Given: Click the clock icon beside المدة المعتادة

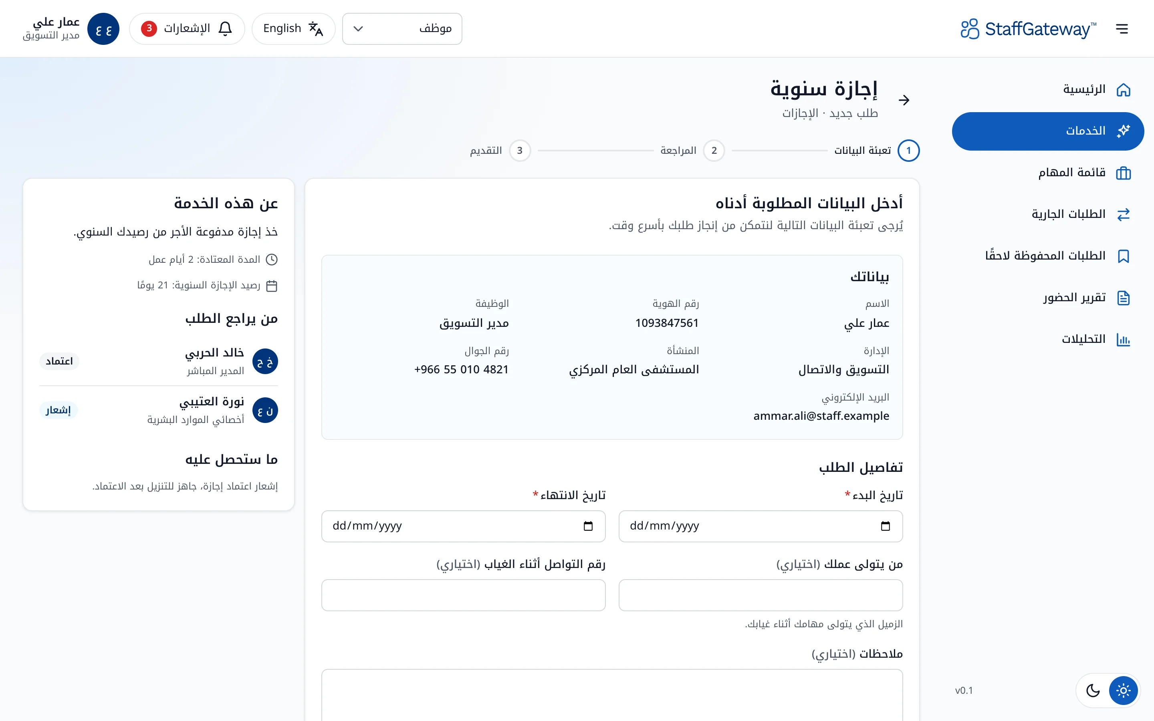Looking at the screenshot, I should pyautogui.click(x=272, y=260).
